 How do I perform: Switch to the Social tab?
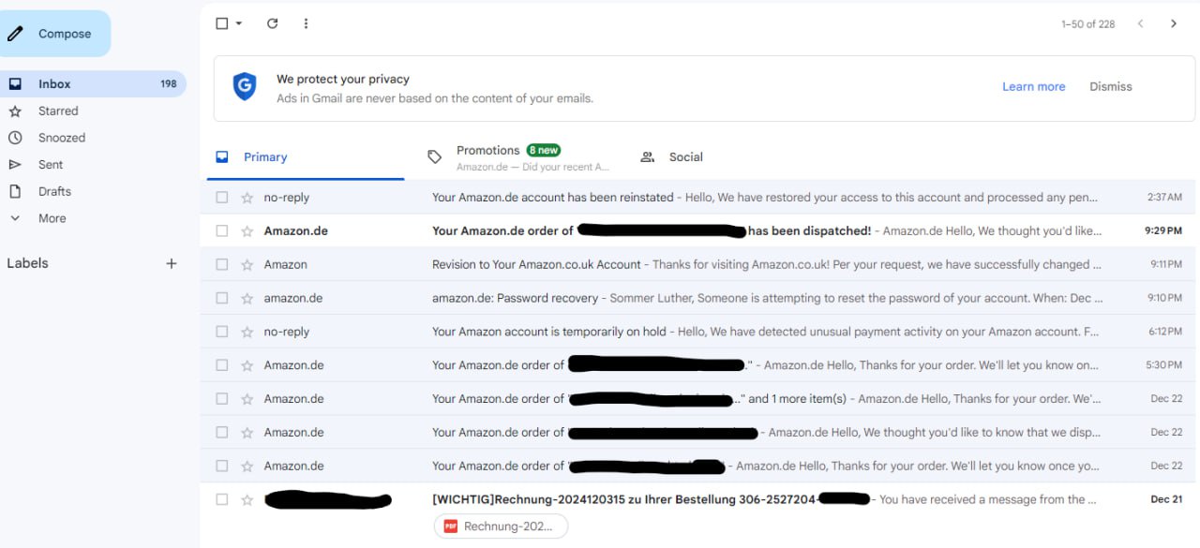[x=685, y=156]
